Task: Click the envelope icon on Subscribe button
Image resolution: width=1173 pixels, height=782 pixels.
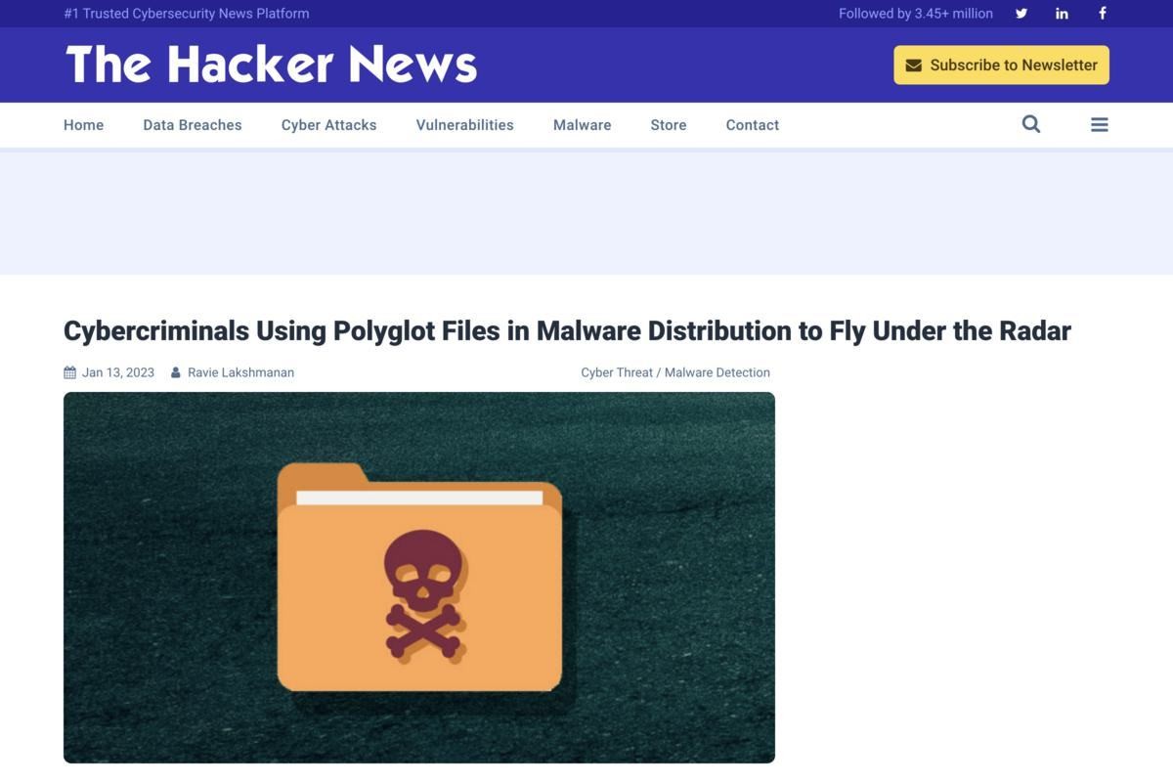Action: tap(914, 65)
